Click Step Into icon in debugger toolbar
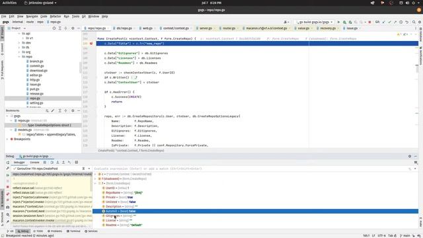This screenshot has height=238, width=423. click(x=58, y=163)
